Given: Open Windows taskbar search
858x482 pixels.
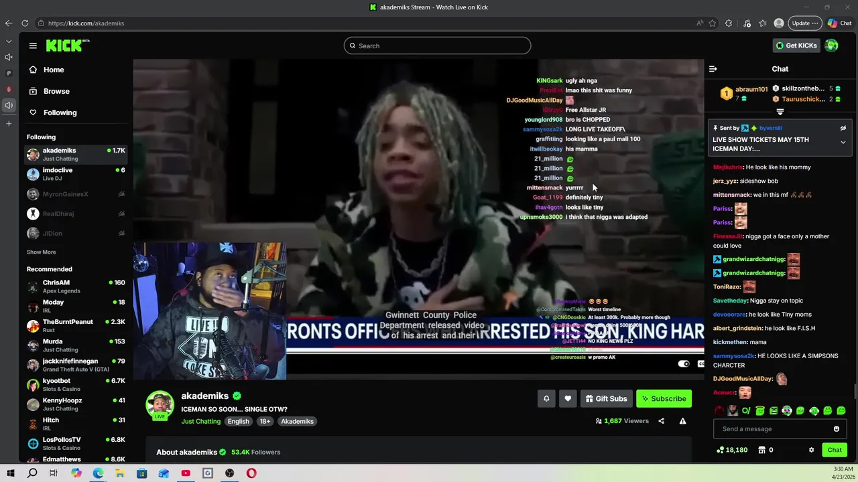Looking at the screenshot, I should (32, 473).
